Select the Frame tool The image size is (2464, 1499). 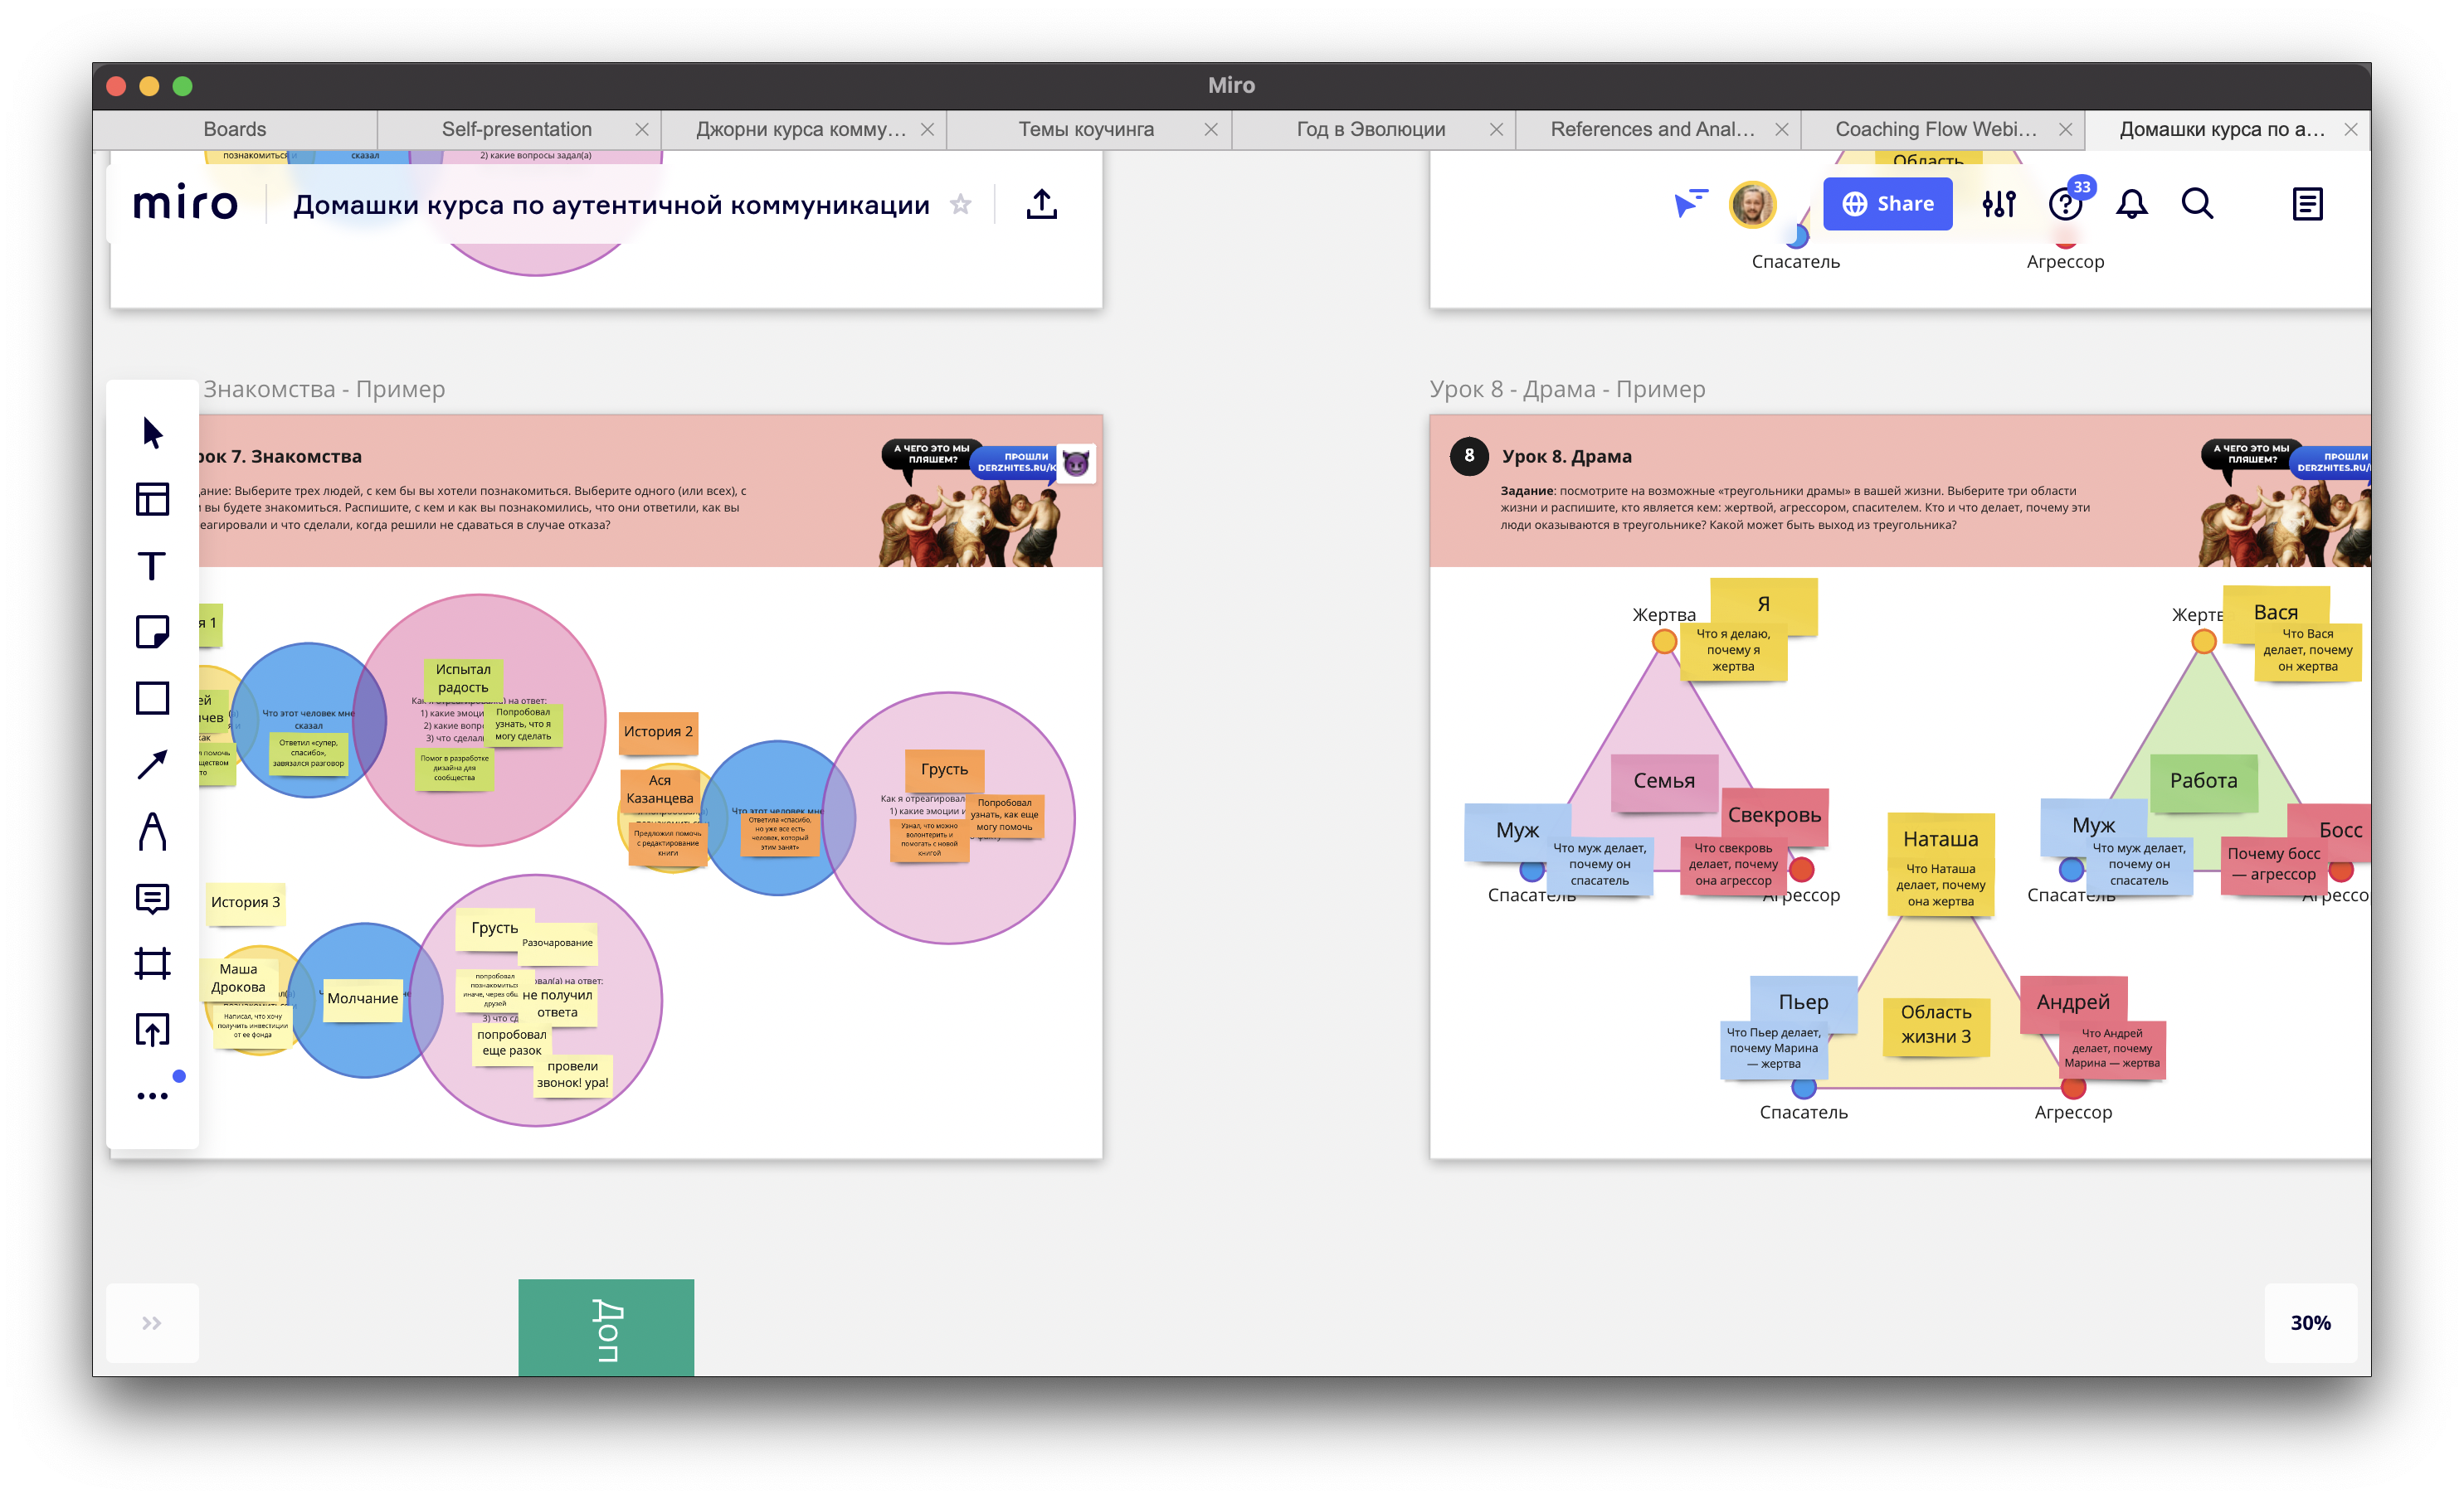point(152,963)
